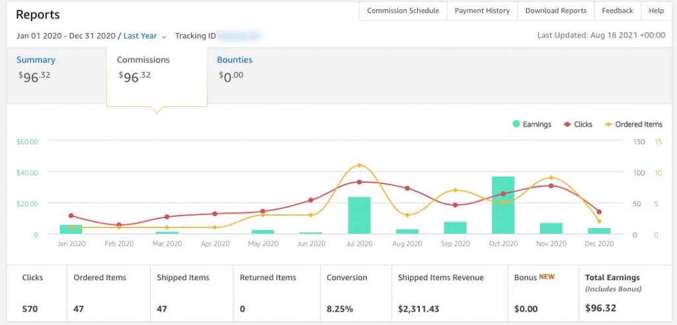This screenshot has height=325, width=677.
Task: Select the Jul 2020 earnings bar
Action: pos(359,215)
